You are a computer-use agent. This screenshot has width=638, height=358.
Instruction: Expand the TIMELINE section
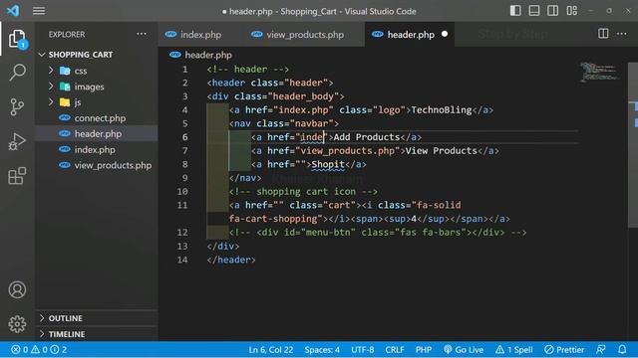coord(67,334)
